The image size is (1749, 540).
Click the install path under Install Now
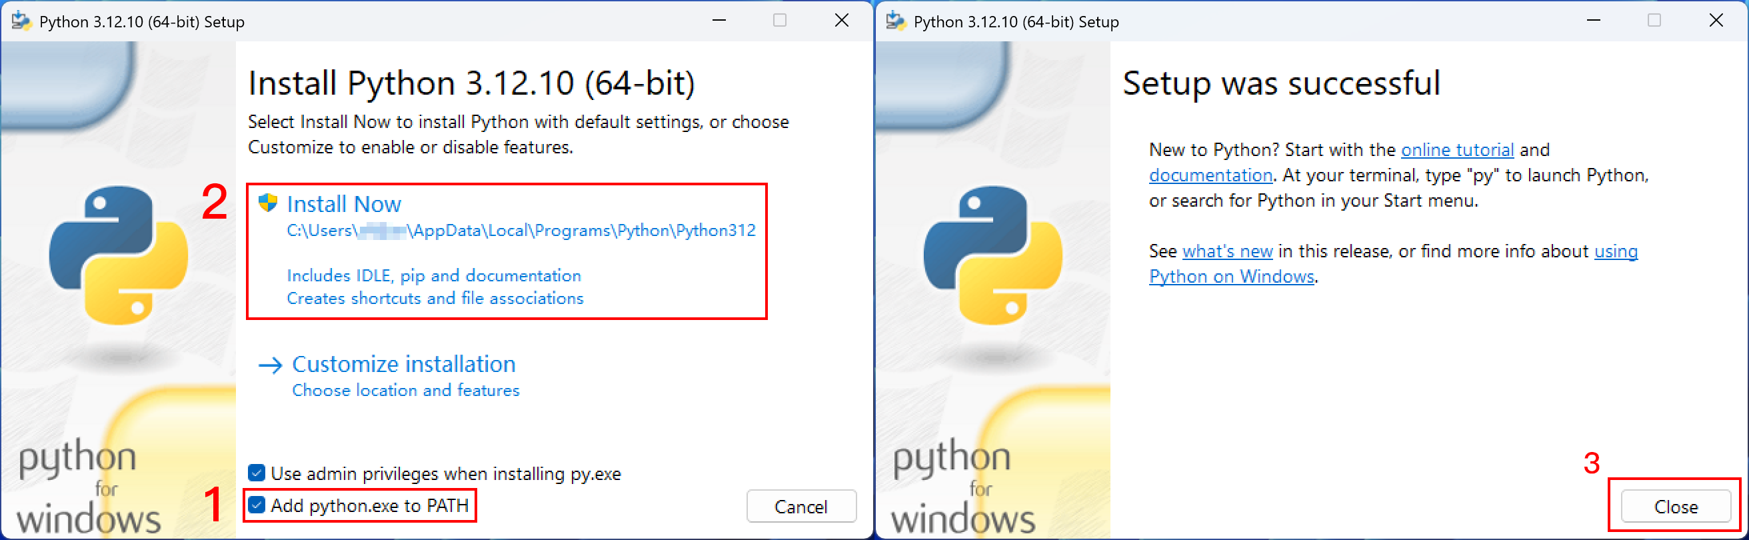pyautogui.click(x=521, y=231)
